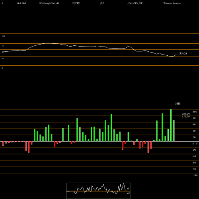Click the 100 label on the MR right axis
199x199 pixels.
pyautogui.click(x=195, y=112)
